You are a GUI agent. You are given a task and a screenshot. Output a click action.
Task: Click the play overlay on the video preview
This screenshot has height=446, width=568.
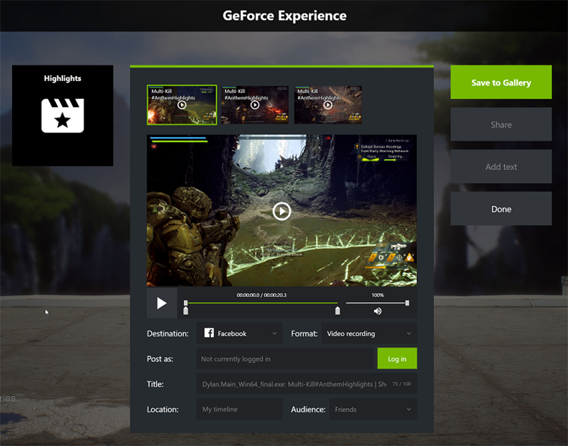coord(281,212)
